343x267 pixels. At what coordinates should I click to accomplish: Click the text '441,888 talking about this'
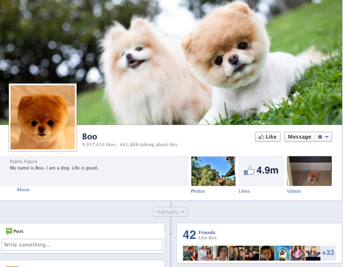pos(149,145)
